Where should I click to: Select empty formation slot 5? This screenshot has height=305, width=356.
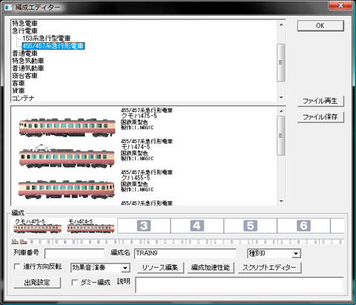tap(250, 226)
